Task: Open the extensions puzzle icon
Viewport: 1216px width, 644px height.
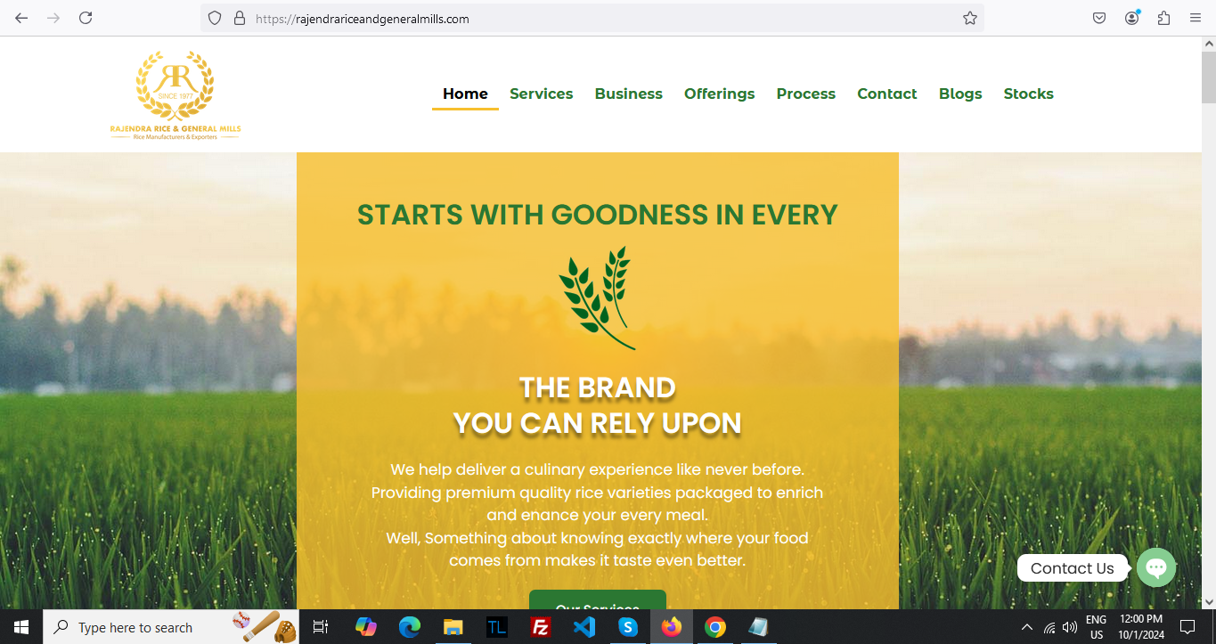Action: (x=1163, y=18)
